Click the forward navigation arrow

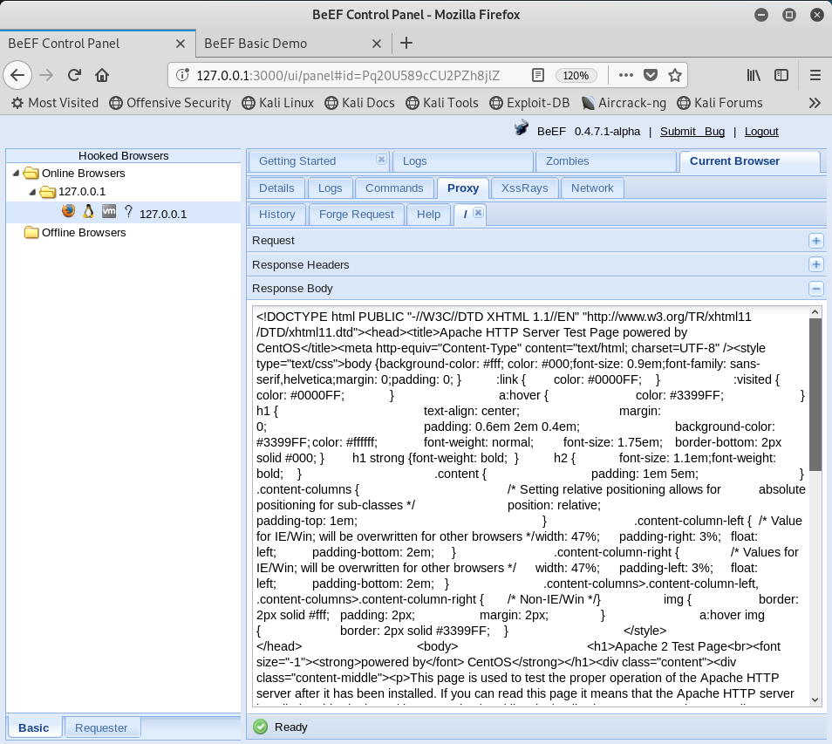point(46,75)
